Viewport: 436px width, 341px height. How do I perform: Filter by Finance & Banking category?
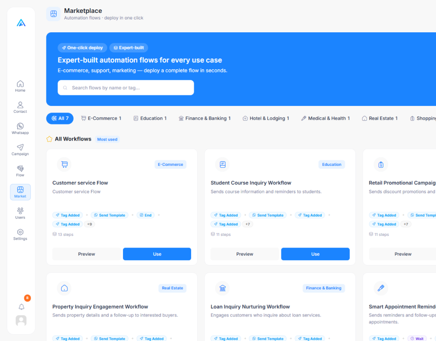point(204,118)
